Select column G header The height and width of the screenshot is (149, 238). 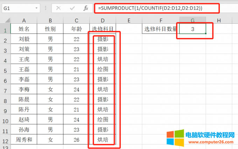pos(192,21)
